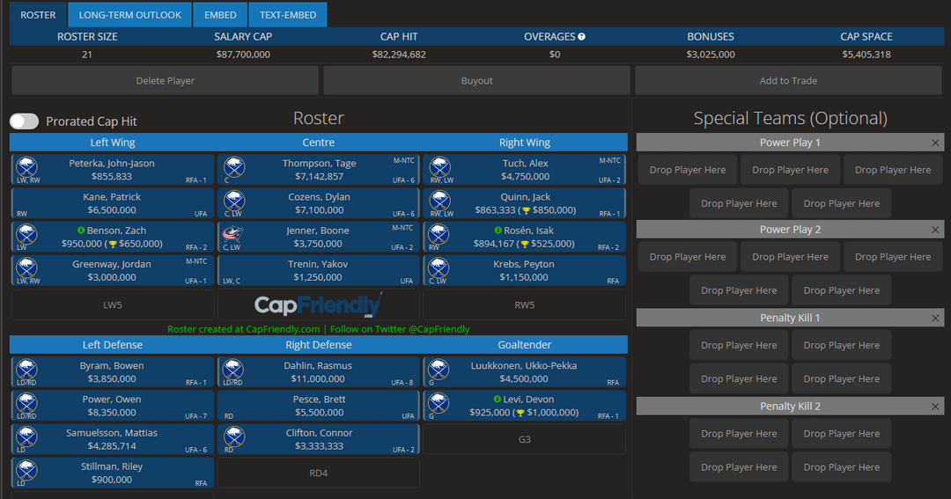951x499 pixels.
Task: Remove the Power Play 2 unit
Action: click(935, 230)
